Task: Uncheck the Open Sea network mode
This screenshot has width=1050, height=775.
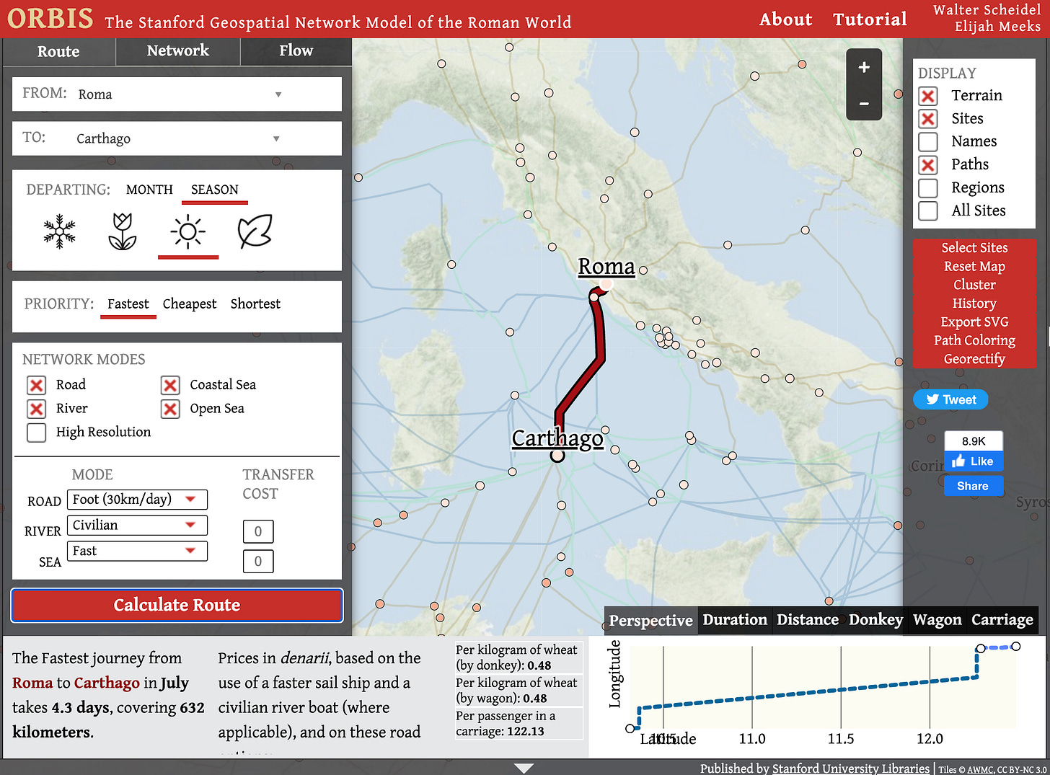Action: (x=170, y=409)
